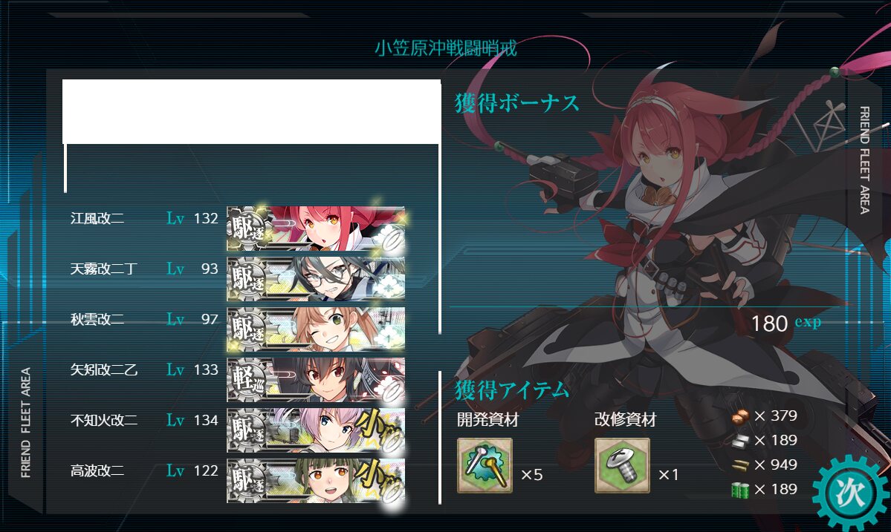This screenshot has height=532, width=891.
Task: Click the 小笠原沖戦闘哨戒 title text
Action: 446,48
